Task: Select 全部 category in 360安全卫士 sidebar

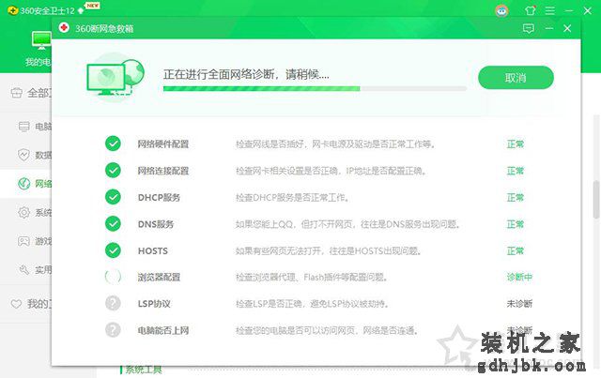Action: tap(31, 93)
